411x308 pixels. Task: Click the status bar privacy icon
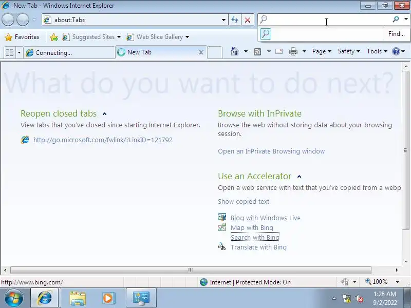(x=345, y=282)
